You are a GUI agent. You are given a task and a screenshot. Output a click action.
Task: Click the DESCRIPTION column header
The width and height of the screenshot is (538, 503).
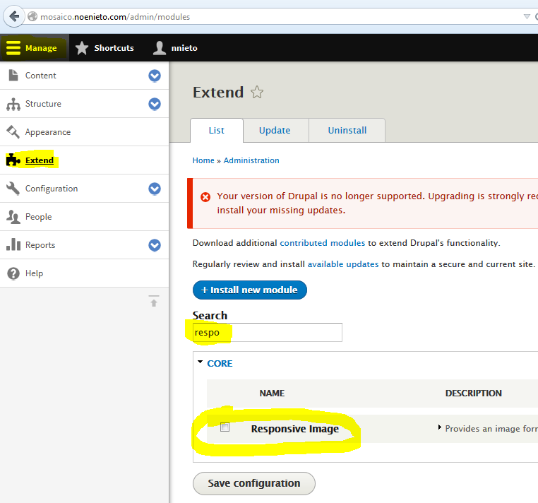(474, 393)
